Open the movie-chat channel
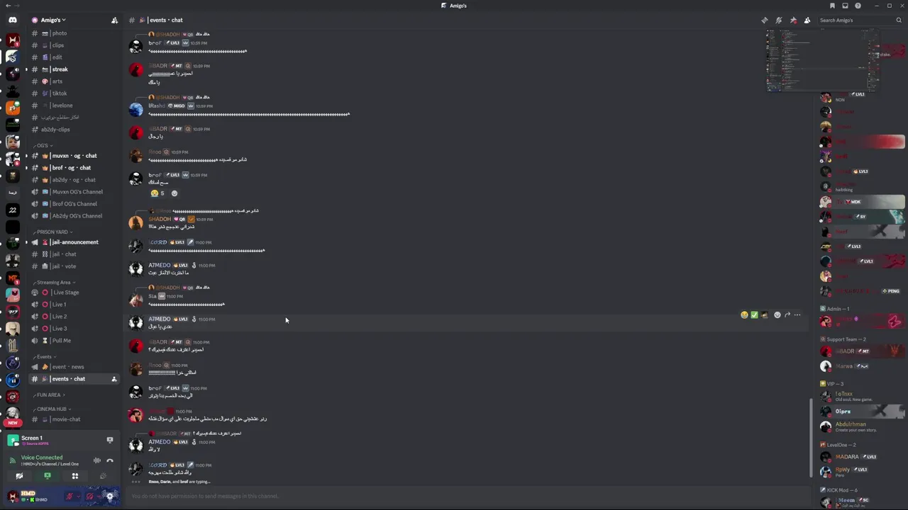This screenshot has height=510, width=908. [75, 419]
